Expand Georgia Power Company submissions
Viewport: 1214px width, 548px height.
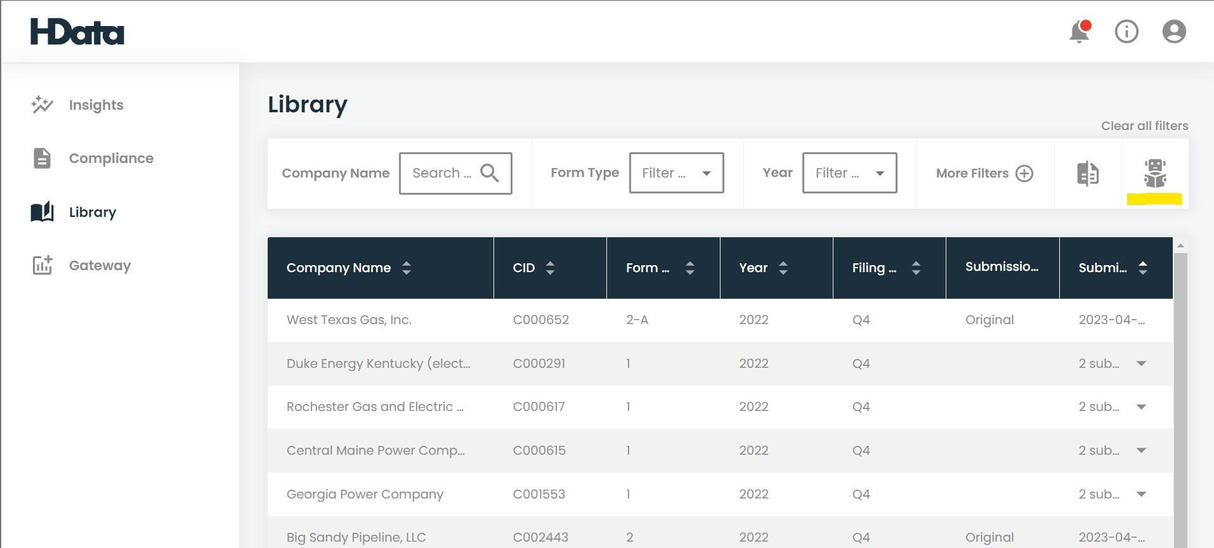tap(1141, 494)
